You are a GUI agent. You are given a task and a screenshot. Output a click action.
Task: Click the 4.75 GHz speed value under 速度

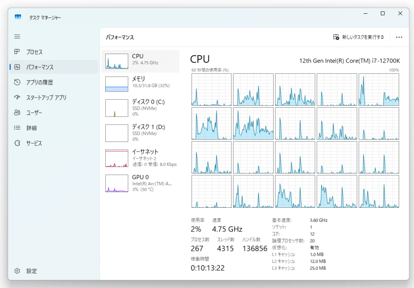click(x=227, y=229)
